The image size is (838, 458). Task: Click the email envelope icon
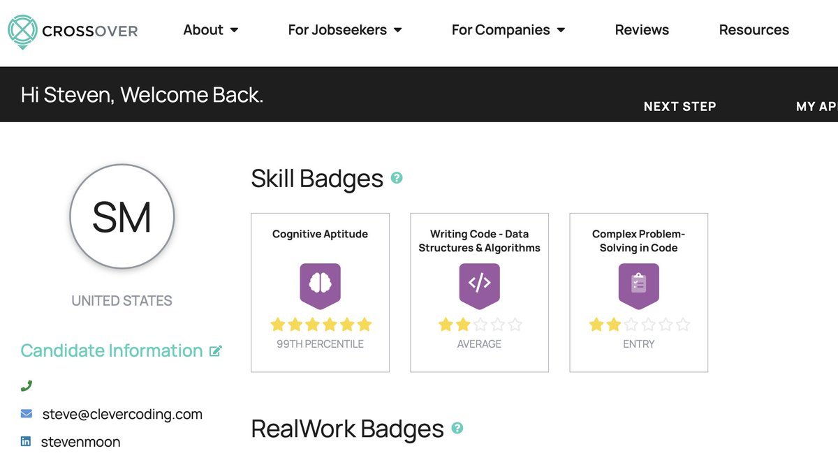click(27, 414)
